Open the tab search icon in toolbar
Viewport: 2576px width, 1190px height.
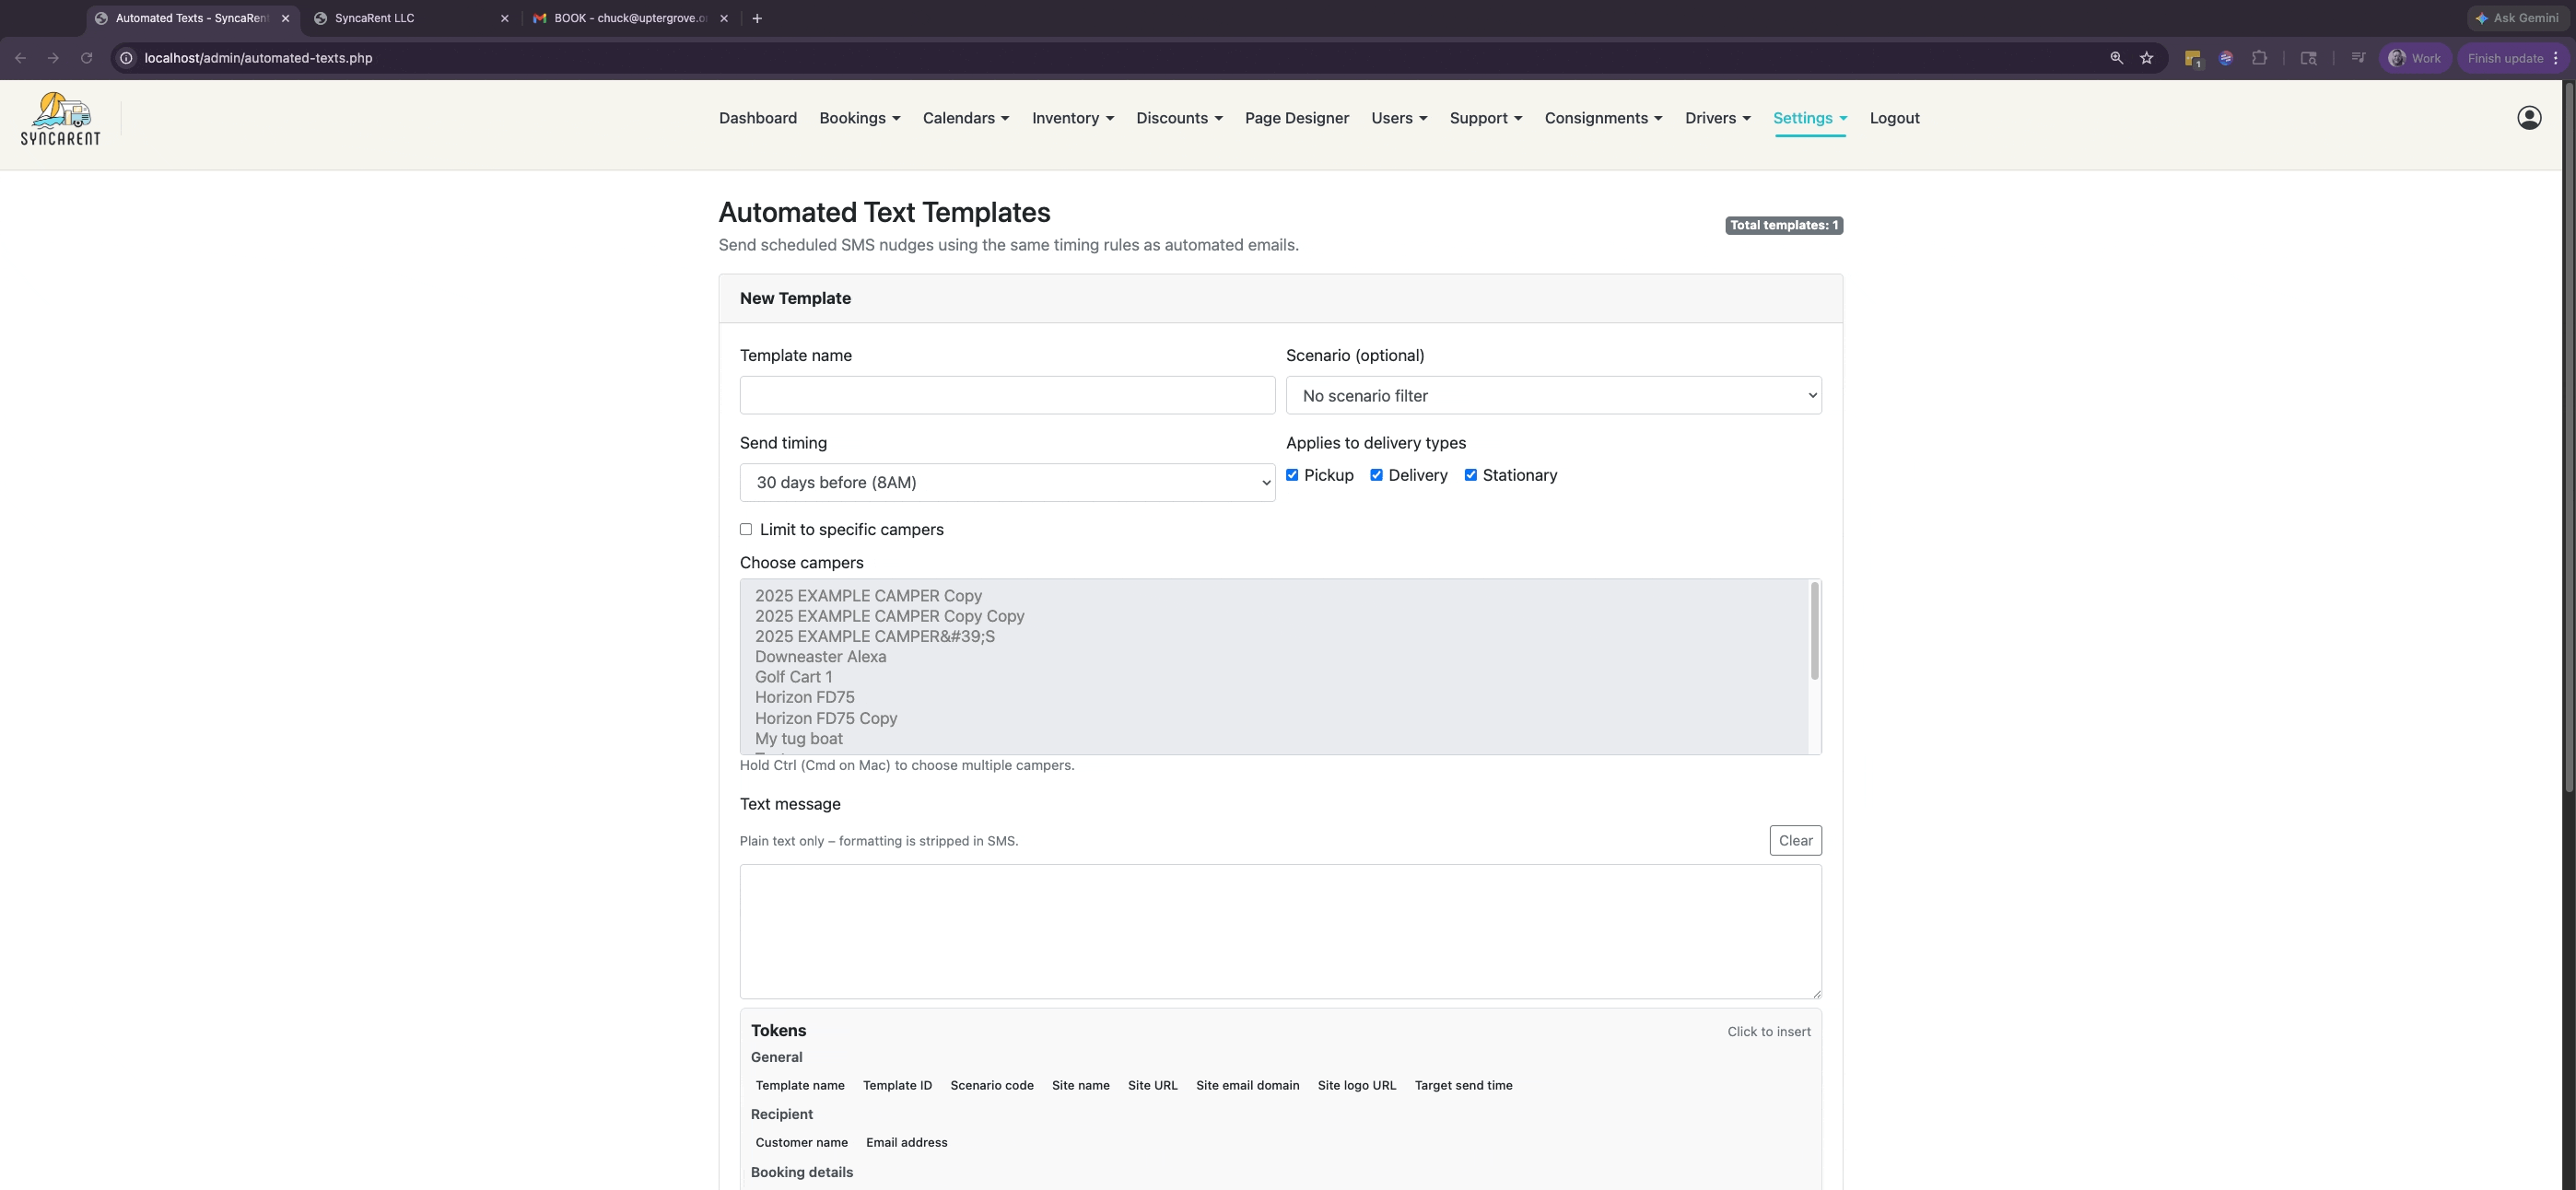click(2308, 58)
